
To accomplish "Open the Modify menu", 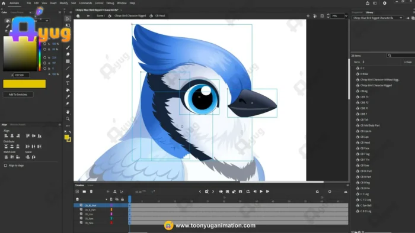I will coord(63,3).
